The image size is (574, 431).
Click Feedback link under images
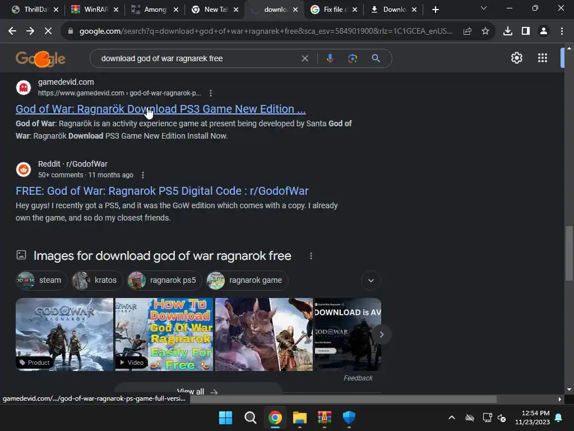tap(358, 378)
